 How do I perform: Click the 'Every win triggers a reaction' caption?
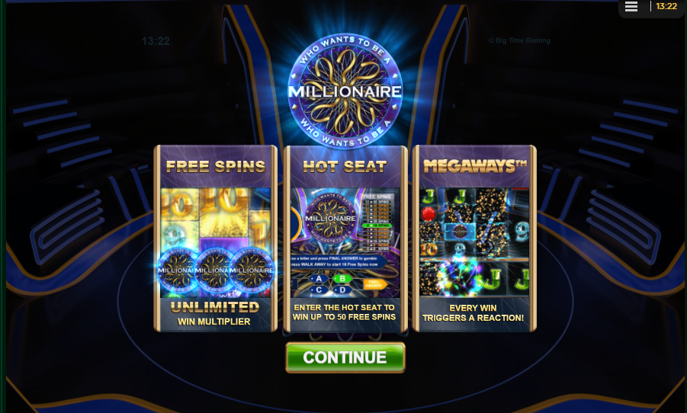[x=474, y=313]
